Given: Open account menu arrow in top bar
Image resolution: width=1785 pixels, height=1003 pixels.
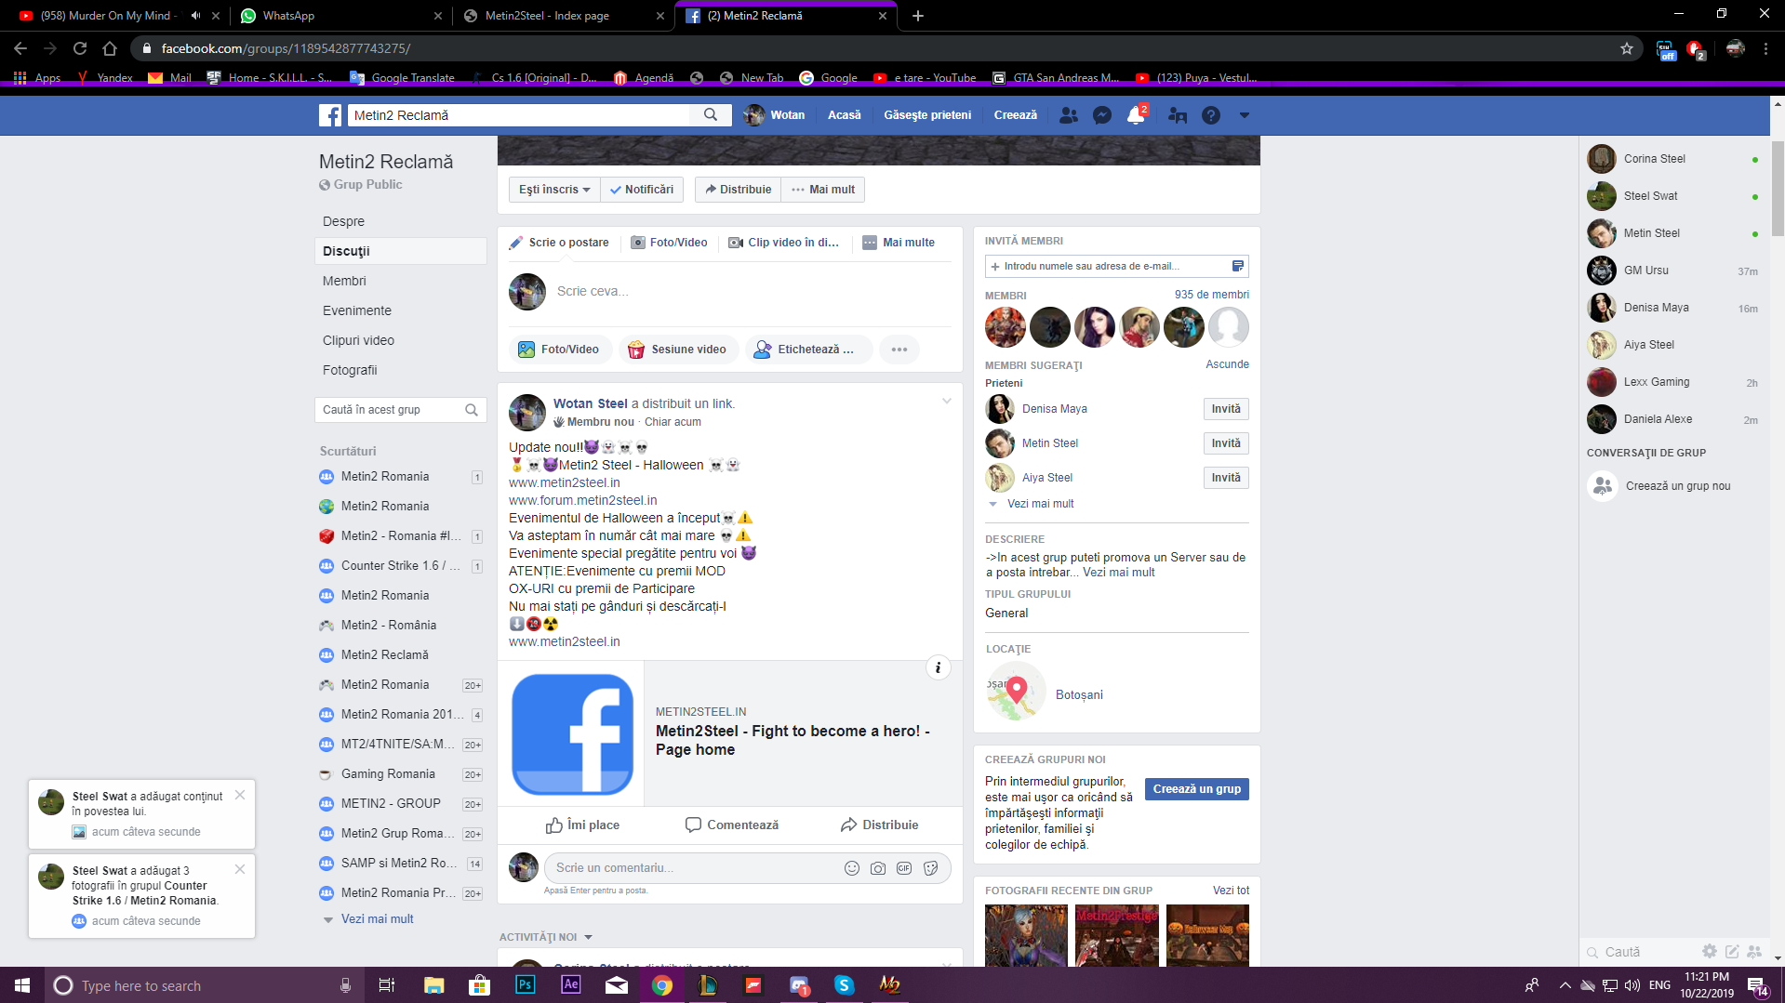Looking at the screenshot, I should [x=1245, y=115].
